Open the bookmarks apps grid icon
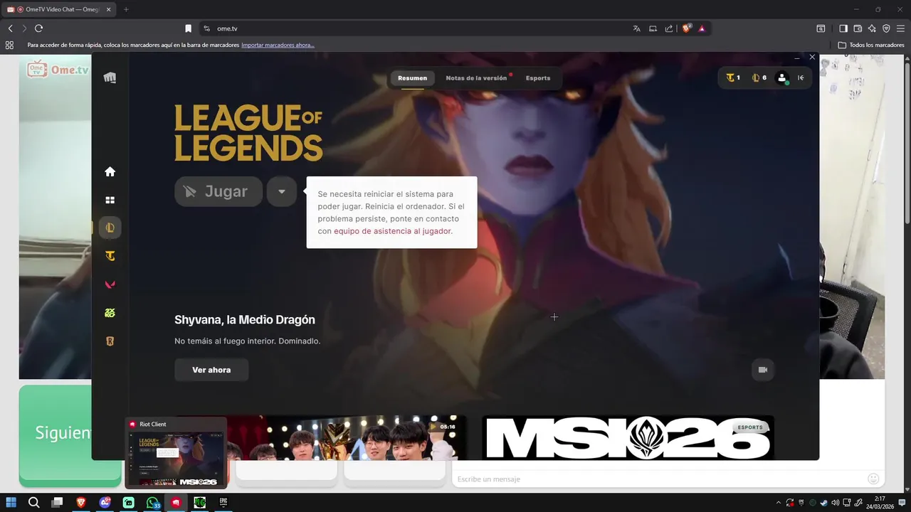Viewport: 911px width, 512px height. coord(9,45)
